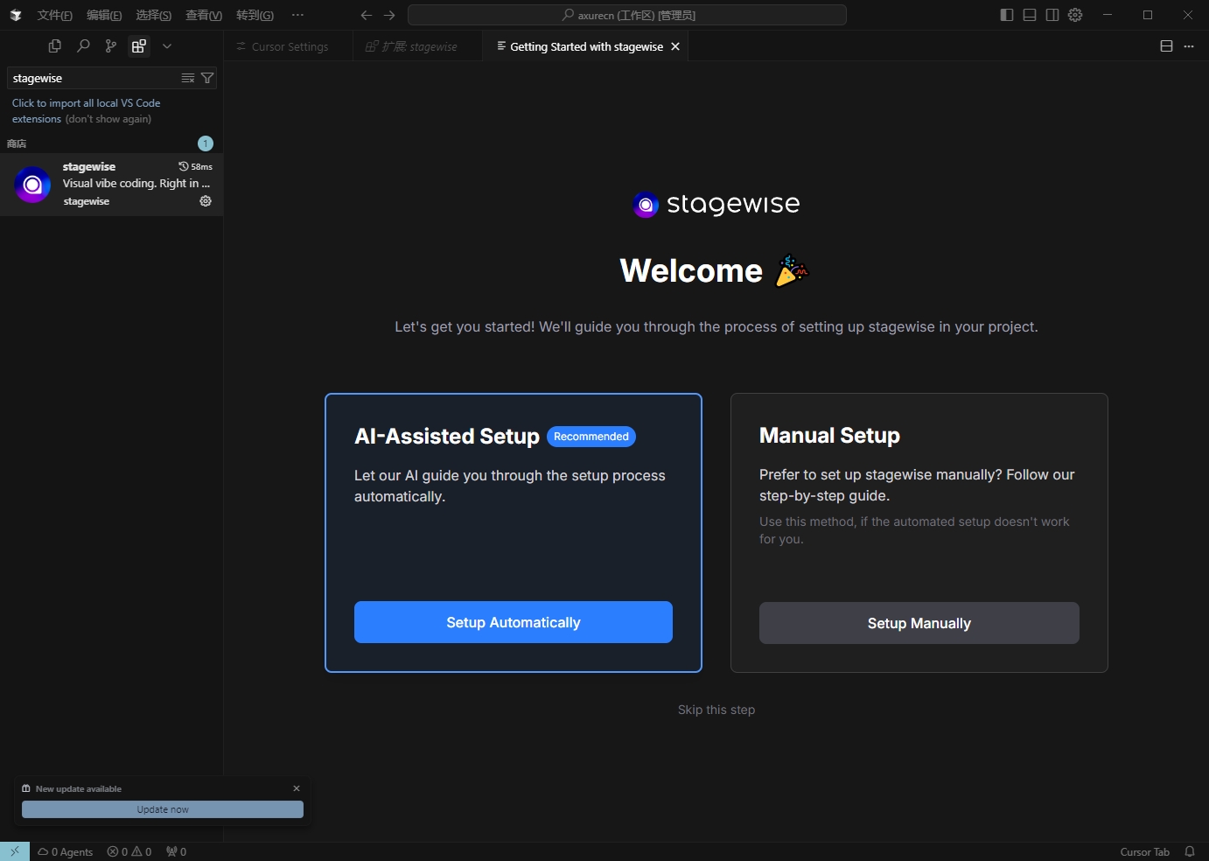
Task: Click the Skip this step link
Action: [x=716, y=710]
